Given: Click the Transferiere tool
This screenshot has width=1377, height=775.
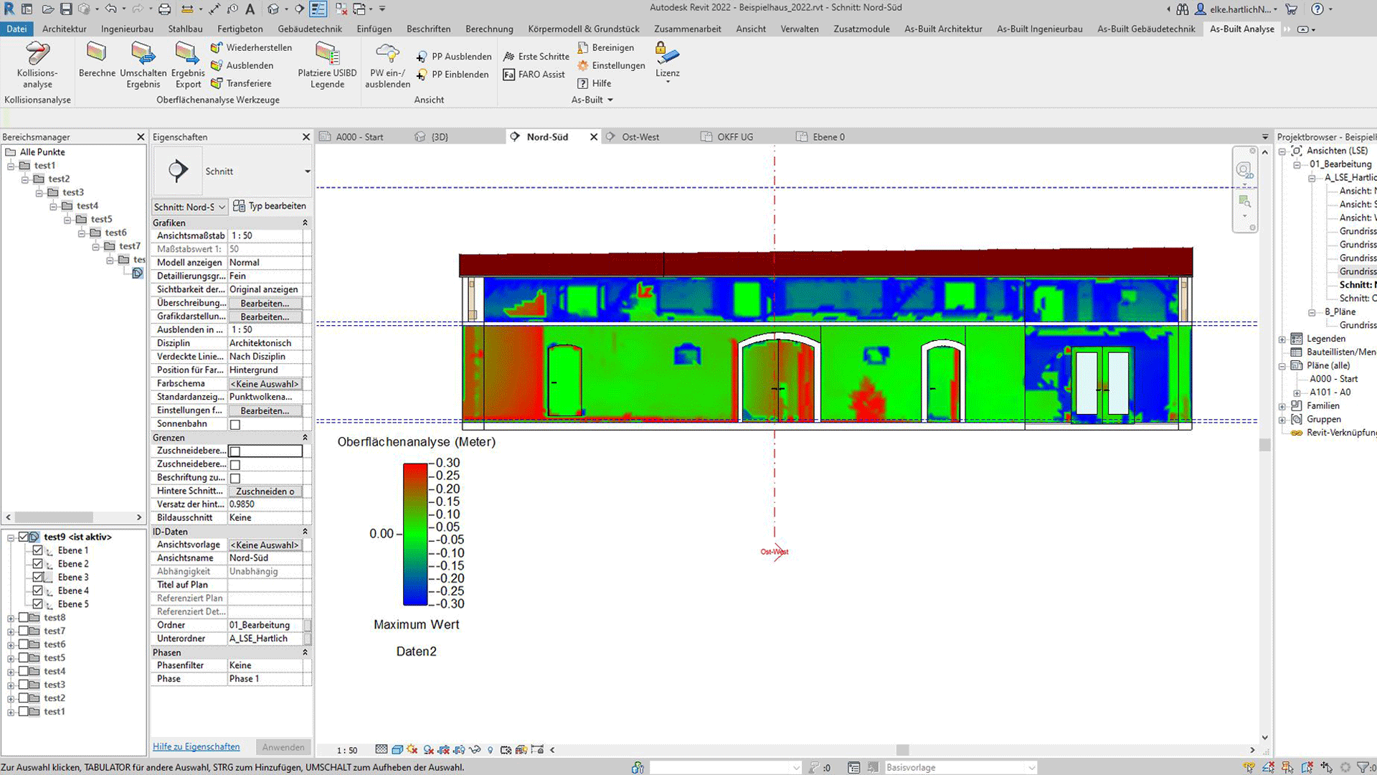Looking at the screenshot, I should coord(241,83).
